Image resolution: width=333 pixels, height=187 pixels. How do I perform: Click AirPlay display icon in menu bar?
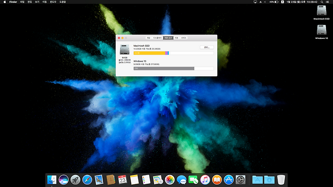pos(255,2)
